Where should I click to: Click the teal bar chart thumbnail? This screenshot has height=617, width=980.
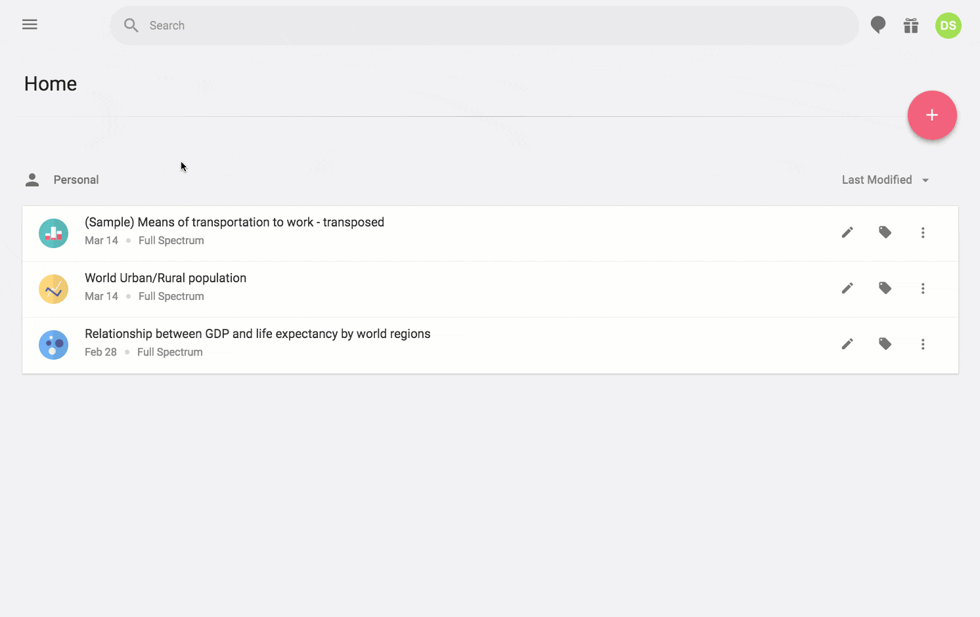pyautogui.click(x=53, y=233)
